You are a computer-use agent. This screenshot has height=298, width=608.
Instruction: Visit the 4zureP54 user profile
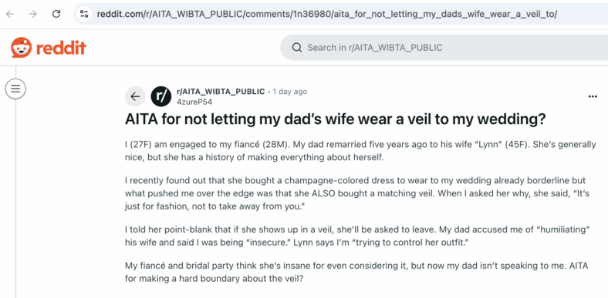[x=194, y=102]
